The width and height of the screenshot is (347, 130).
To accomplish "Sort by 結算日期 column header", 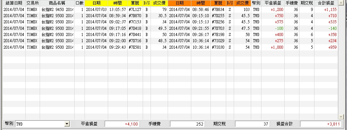I will click(x=14, y=3).
